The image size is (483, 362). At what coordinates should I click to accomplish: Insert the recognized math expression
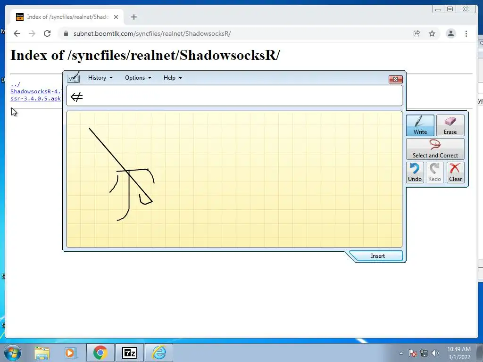pos(378,256)
